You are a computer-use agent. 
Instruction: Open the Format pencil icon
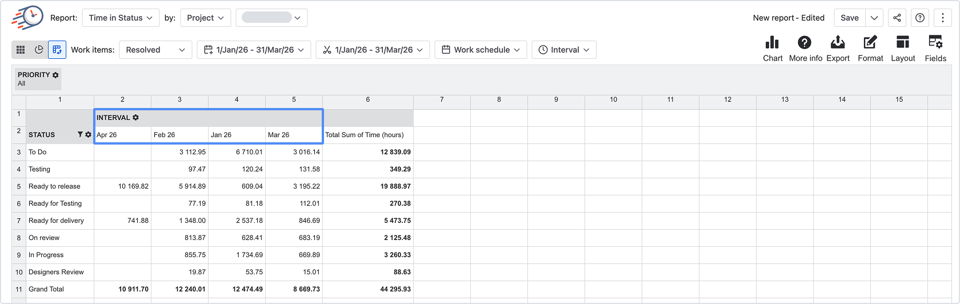[x=870, y=42]
